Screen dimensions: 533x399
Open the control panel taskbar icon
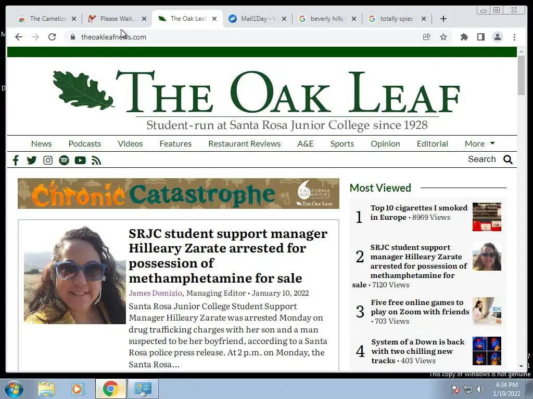(143, 389)
